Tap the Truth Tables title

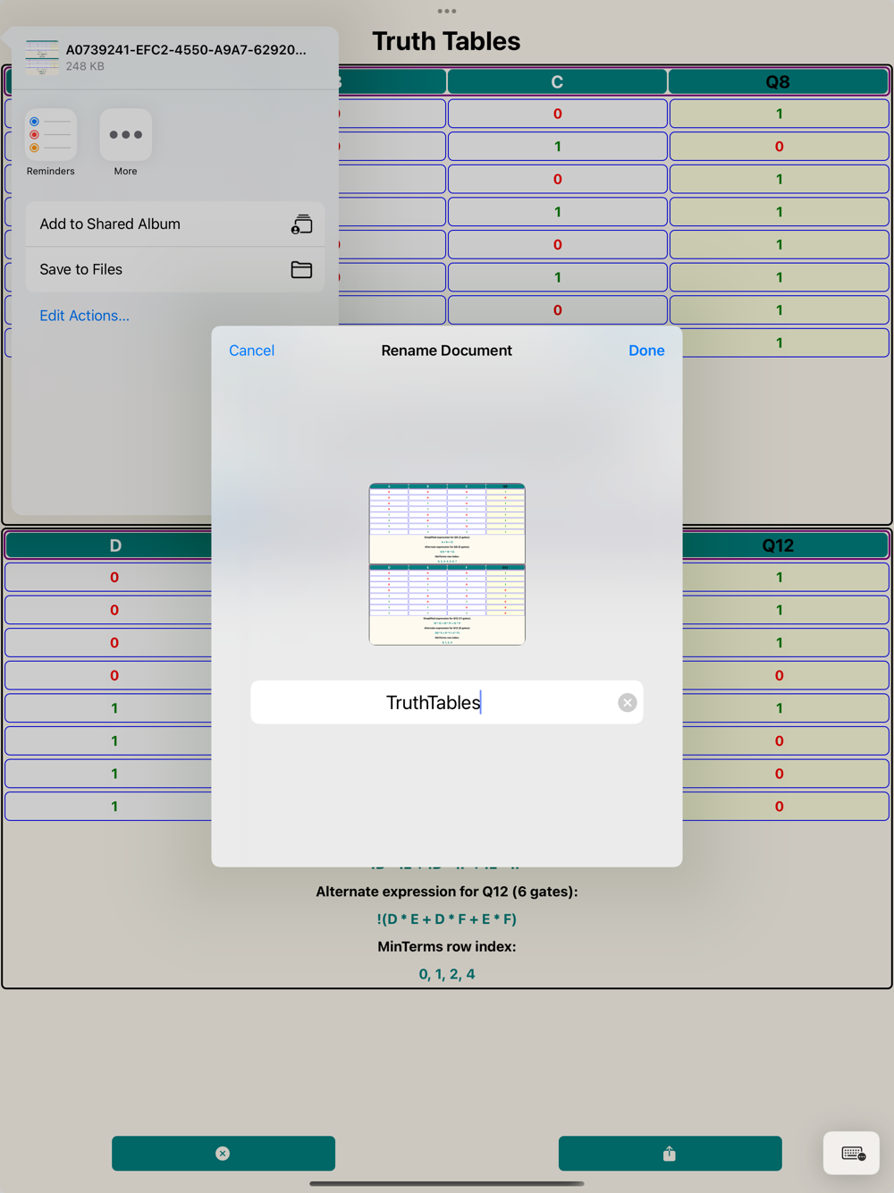coord(446,41)
